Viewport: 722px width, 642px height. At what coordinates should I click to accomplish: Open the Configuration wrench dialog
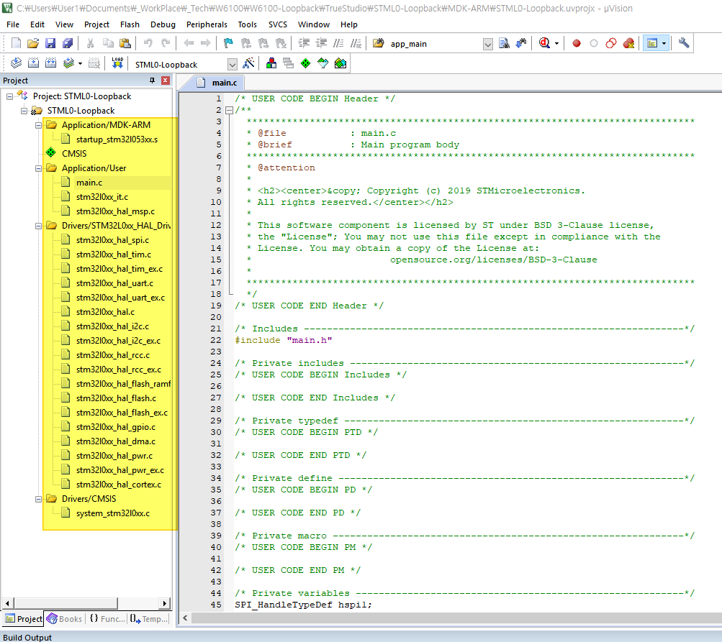point(684,43)
